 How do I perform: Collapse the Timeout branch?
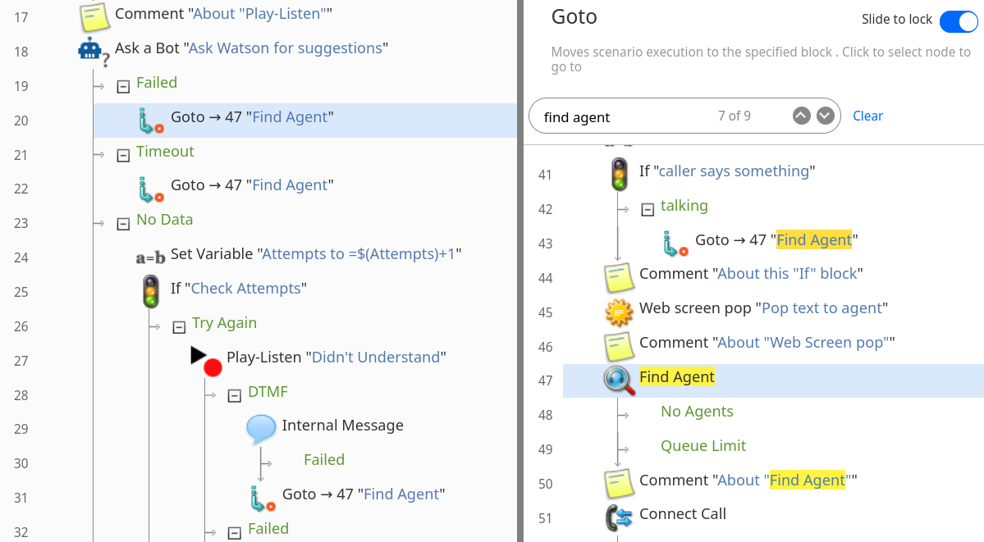[x=124, y=156]
